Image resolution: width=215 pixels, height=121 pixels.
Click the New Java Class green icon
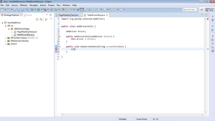pos(56,10)
